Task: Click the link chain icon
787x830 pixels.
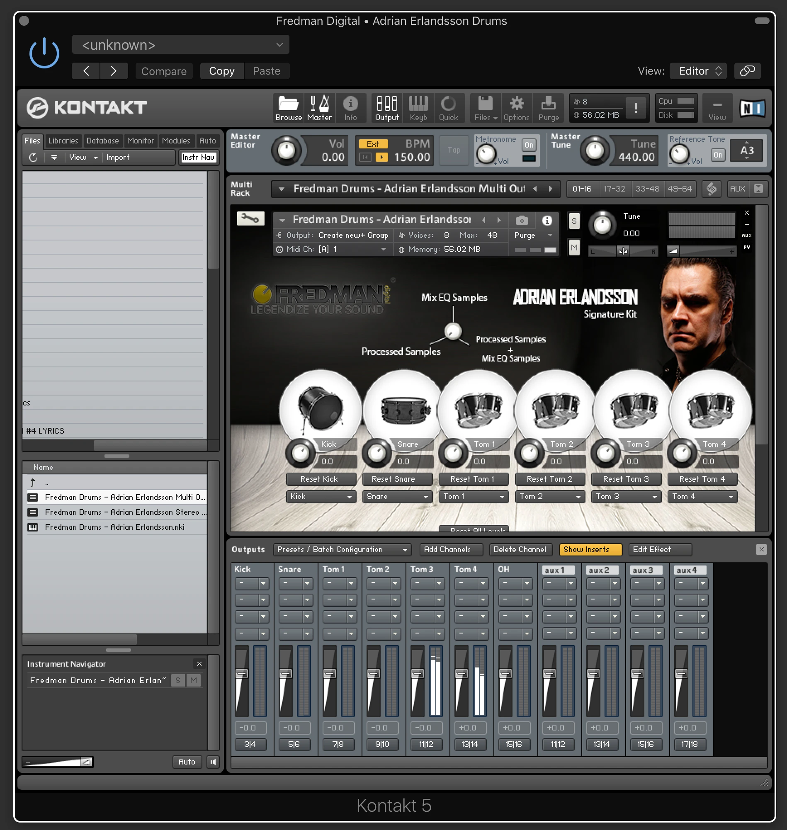Action: tap(747, 70)
